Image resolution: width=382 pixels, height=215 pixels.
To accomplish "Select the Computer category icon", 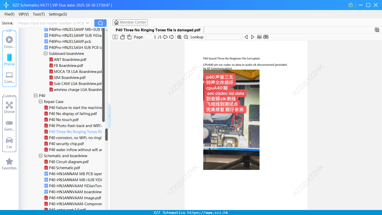I will (x=9, y=77).
